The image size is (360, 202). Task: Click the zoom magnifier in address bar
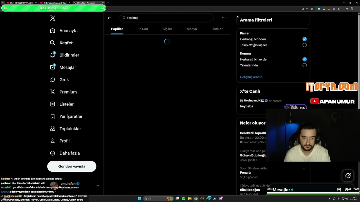pyautogui.click(x=307, y=9)
